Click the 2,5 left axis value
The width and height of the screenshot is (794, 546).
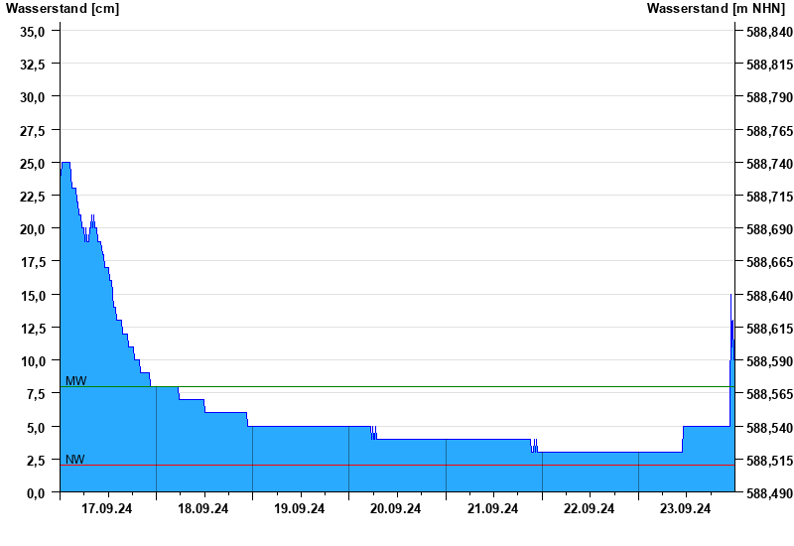pyautogui.click(x=35, y=461)
